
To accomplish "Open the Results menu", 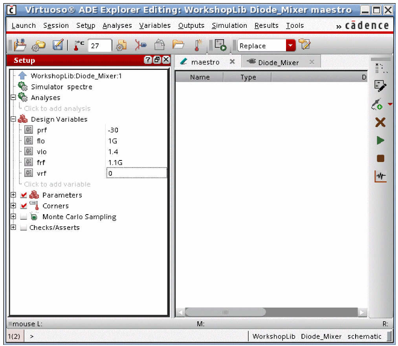I will pyautogui.click(x=266, y=25).
